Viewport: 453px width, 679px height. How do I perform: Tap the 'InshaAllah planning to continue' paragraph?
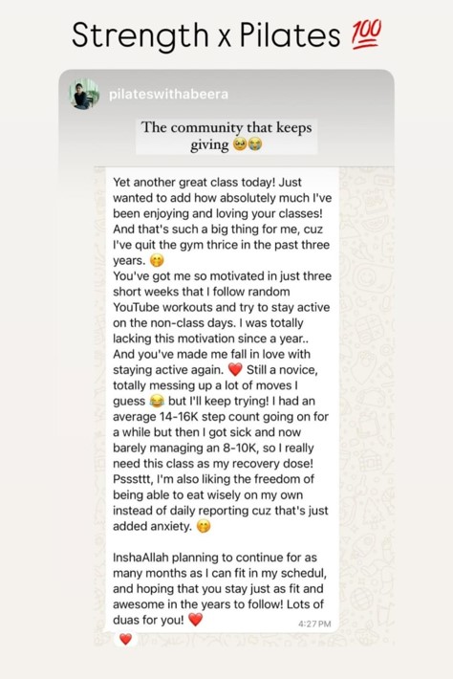(220, 588)
